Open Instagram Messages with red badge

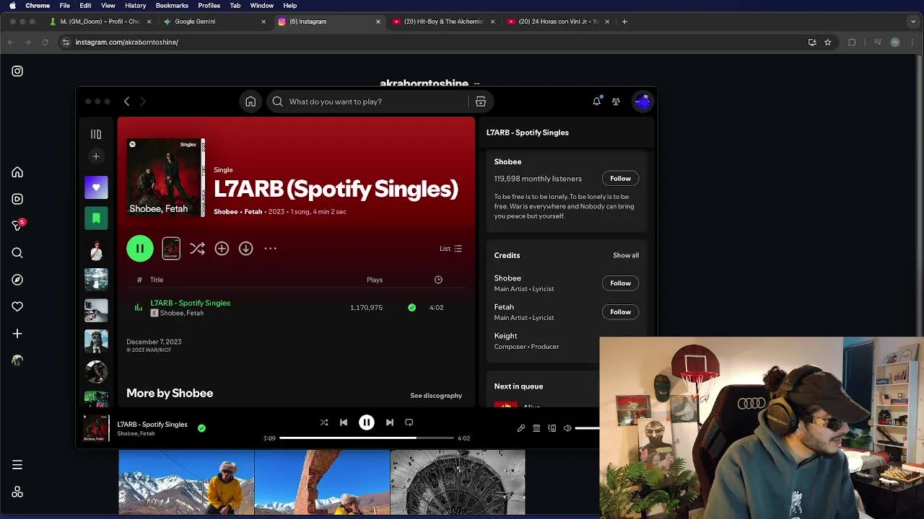[x=18, y=226]
